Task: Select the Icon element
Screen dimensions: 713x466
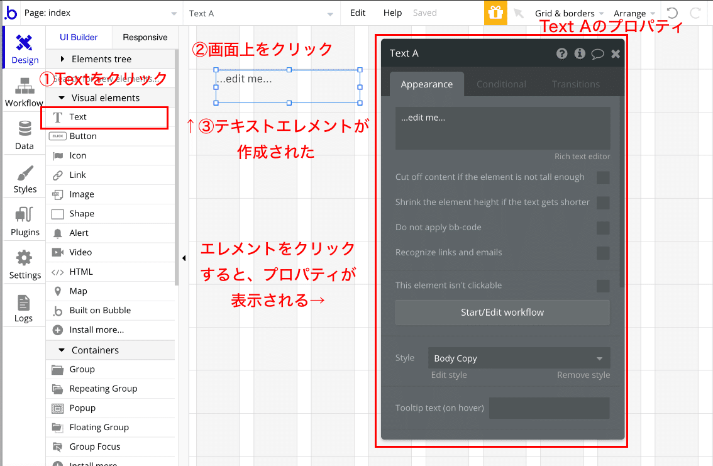Action: pyautogui.click(x=111, y=156)
